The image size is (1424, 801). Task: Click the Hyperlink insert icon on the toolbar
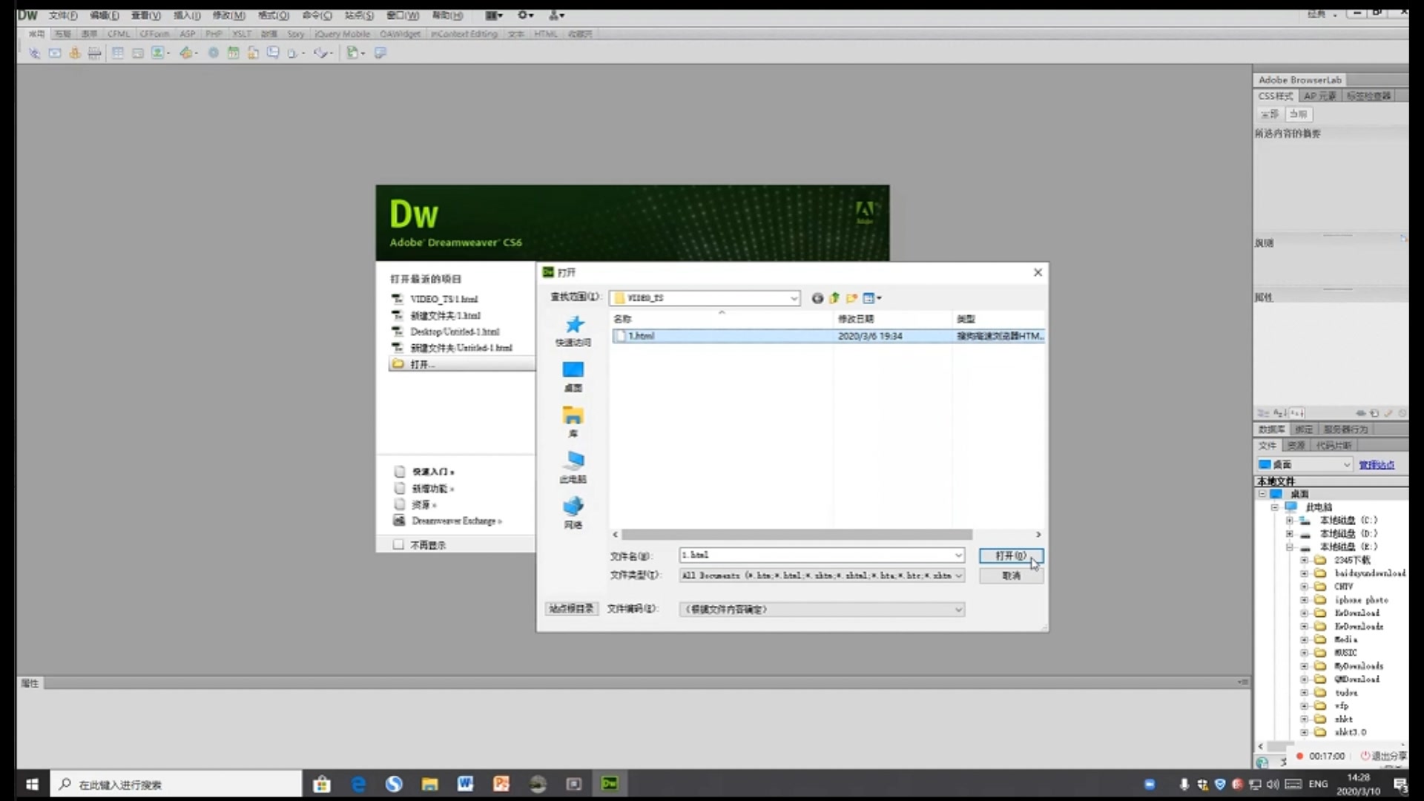coord(33,53)
